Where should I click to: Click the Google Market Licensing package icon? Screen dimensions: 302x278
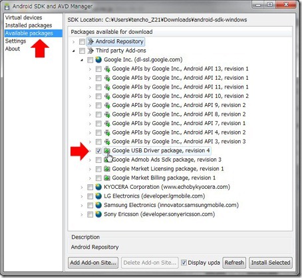[107, 169]
